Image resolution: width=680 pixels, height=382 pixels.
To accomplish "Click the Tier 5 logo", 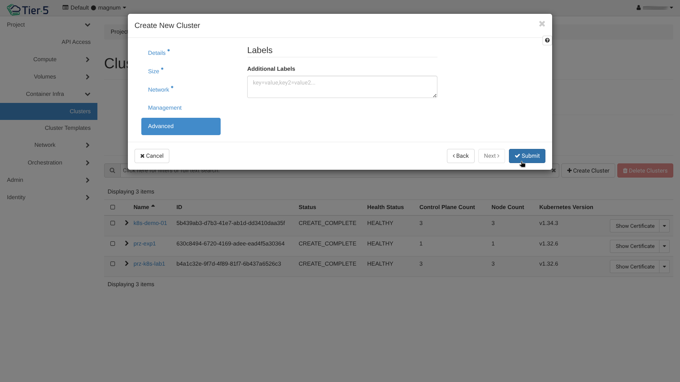I will click(x=28, y=10).
